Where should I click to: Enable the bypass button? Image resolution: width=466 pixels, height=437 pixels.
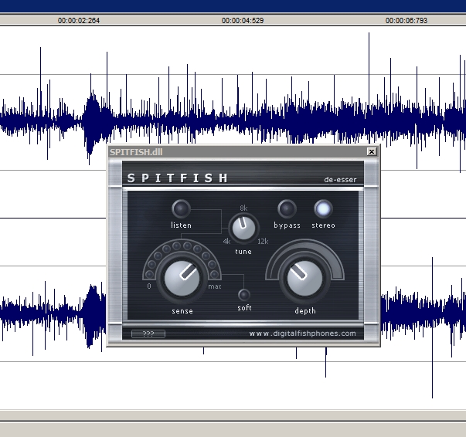coord(287,208)
